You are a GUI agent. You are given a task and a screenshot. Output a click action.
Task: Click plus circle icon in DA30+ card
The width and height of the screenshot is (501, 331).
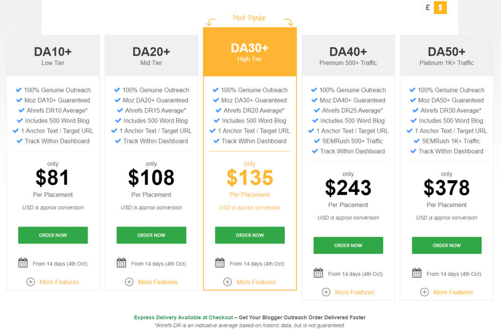click(228, 282)
